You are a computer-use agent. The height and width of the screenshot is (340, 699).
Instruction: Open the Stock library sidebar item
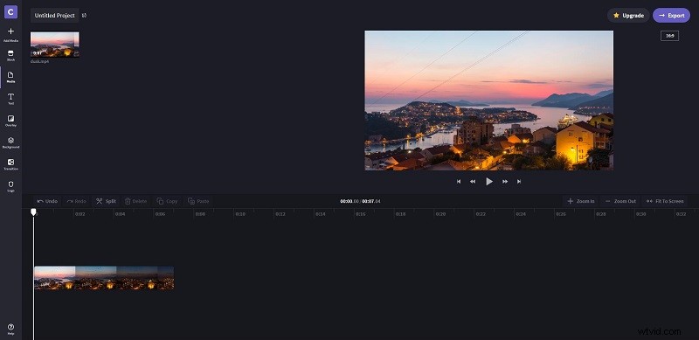[10, 56]
